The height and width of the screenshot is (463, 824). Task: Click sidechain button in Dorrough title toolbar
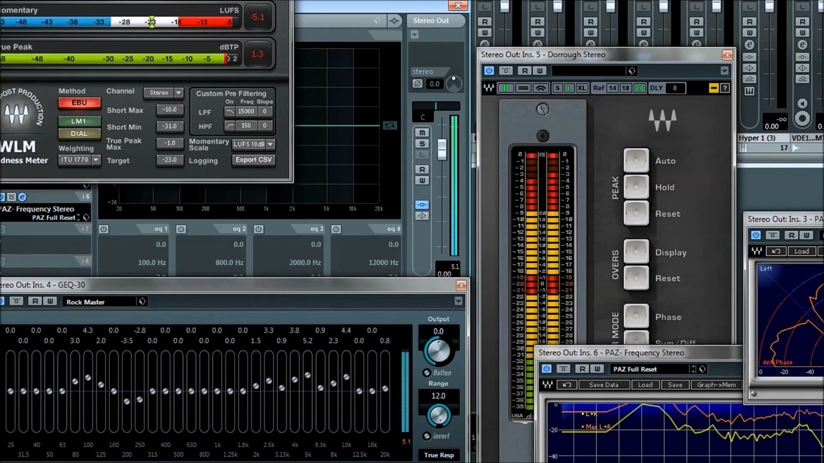506,71
